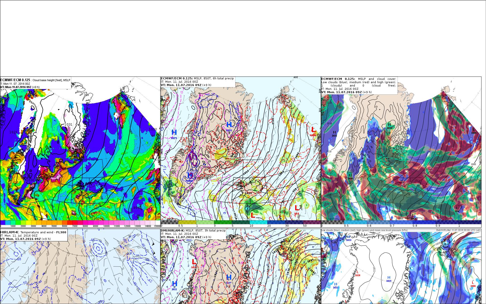Click the red L 1020 marker in the DMI/HIRLAM clouds map
The image size is (486, 304).
tap(358, 274)
